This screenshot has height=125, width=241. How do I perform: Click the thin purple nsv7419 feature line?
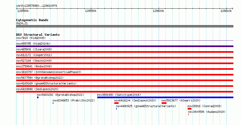125,41
